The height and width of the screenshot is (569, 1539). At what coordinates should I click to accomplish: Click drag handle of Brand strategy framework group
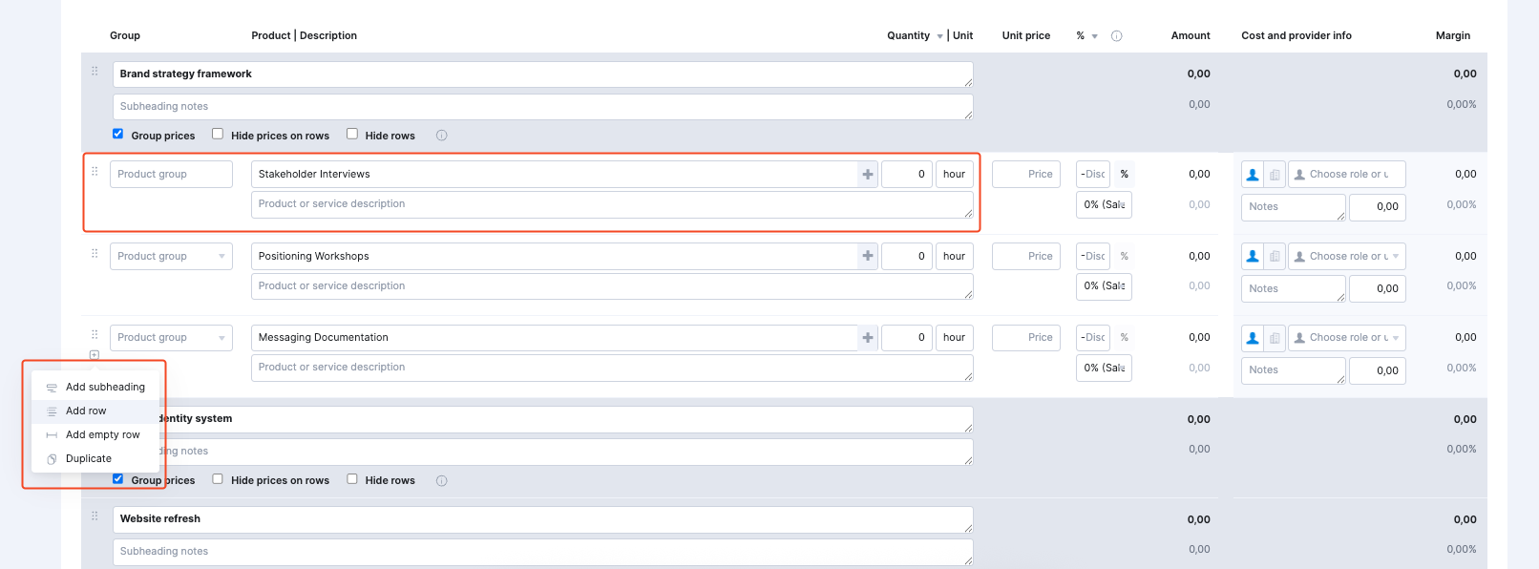pyautogui.click(x=95, y=72)
